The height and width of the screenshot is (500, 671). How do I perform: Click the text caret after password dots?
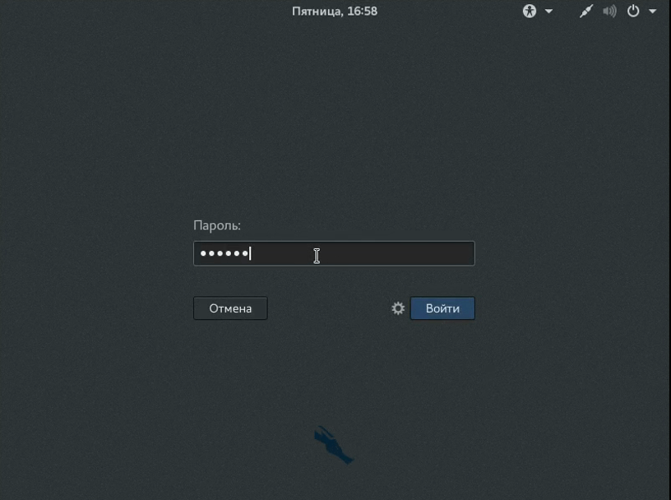(x=250, y=253)
